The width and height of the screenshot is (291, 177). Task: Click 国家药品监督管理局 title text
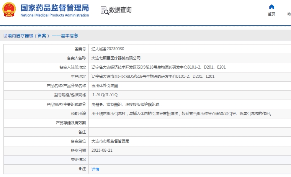(x=55, y=8)
